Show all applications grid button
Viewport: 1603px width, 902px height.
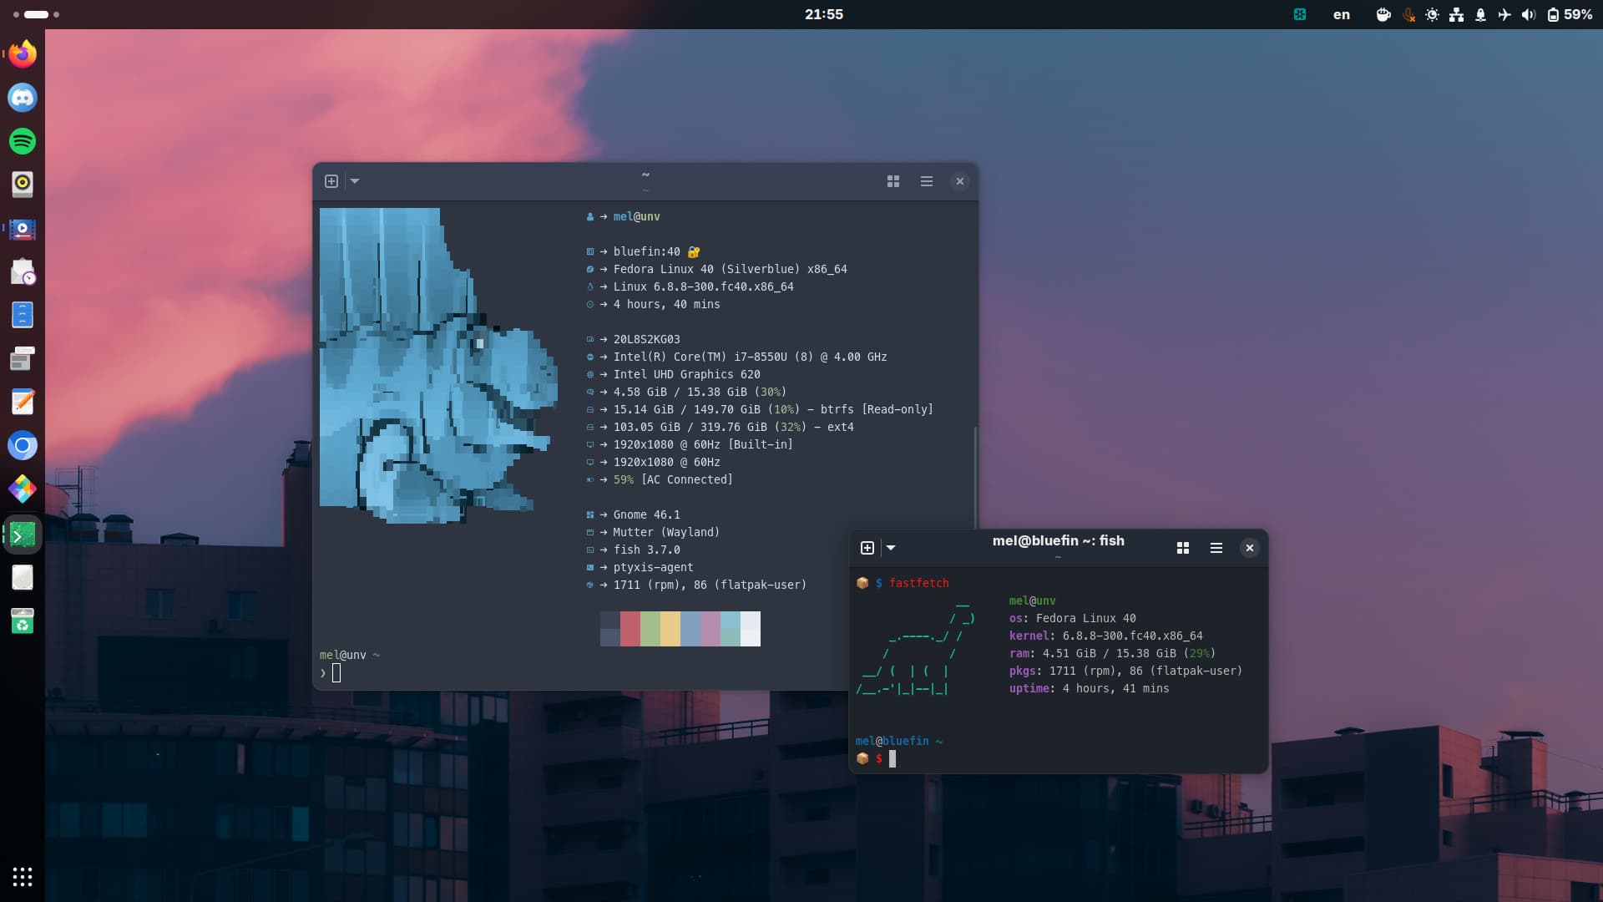pyautogui.click(x=23, y=876)
